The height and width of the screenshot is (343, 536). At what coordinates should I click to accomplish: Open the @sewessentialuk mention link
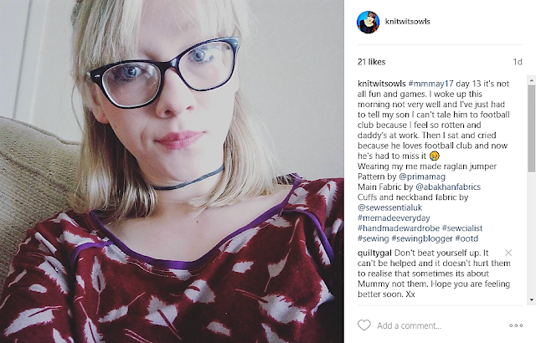click(x=389, y=207)
